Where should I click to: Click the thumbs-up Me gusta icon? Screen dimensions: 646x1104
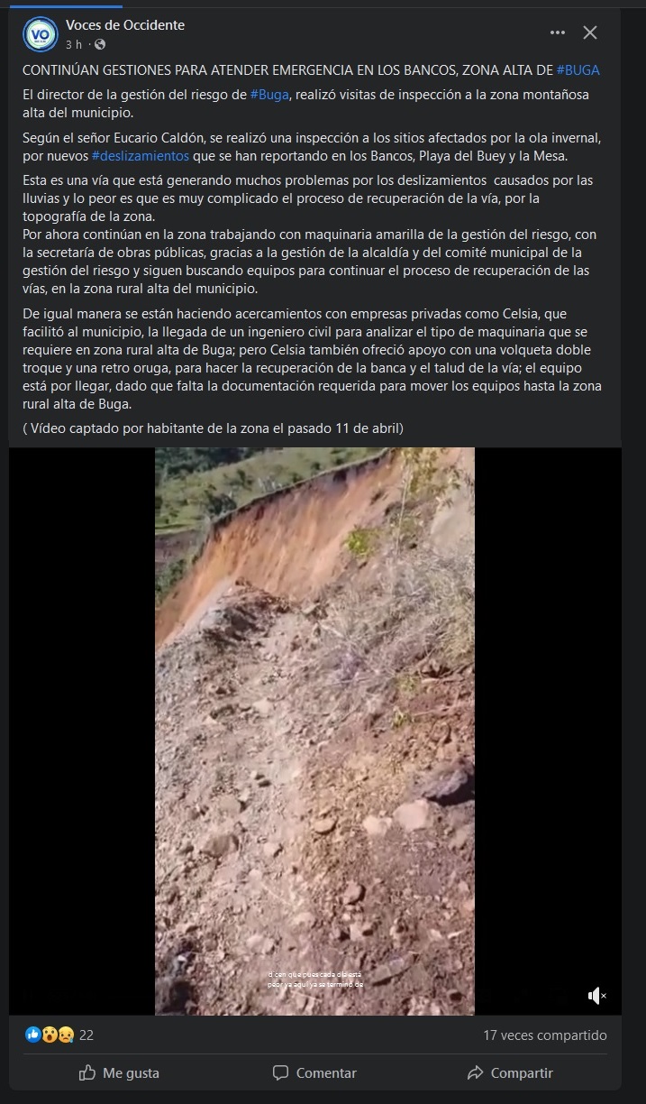click(87, 1072)
